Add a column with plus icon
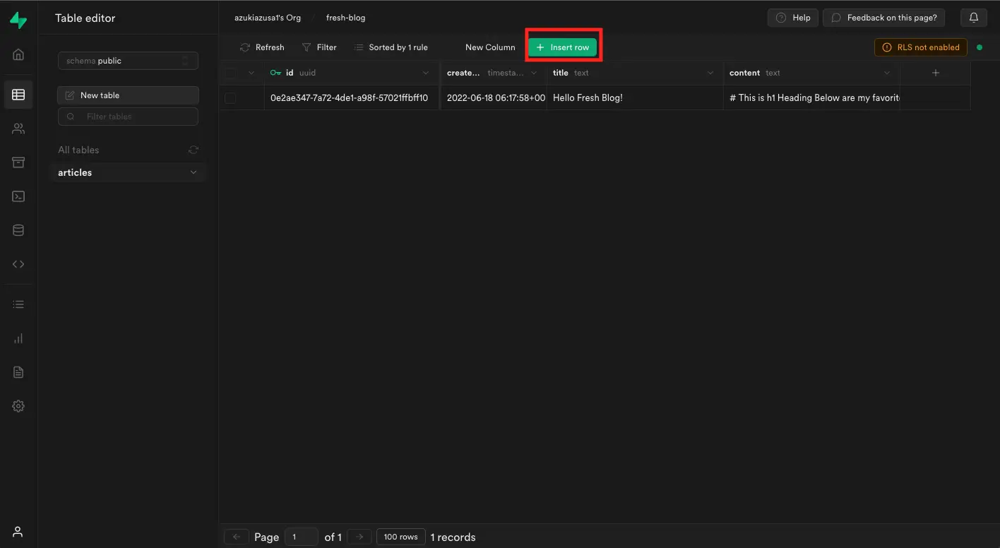 (x=936, y=73)
